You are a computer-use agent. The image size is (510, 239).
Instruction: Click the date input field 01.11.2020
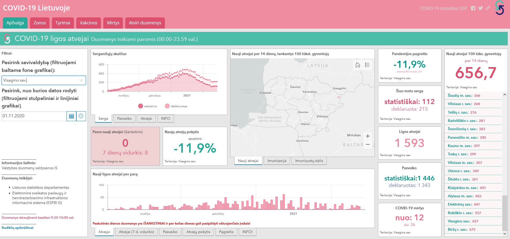[34, 116]
